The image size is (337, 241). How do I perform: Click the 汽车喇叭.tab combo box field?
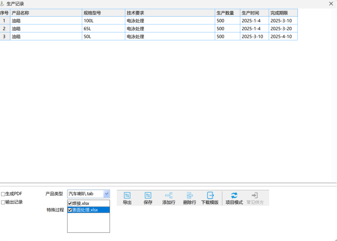(x=85, y=194)
